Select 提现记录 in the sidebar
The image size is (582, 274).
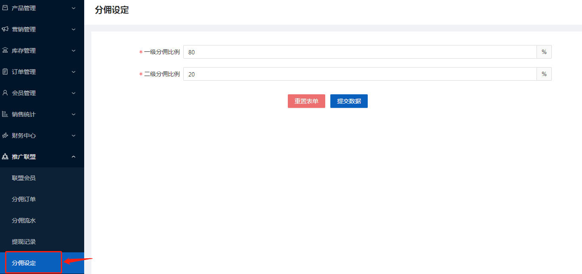point(24,242)
